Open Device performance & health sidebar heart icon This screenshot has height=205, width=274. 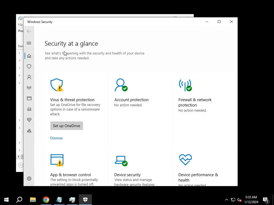pos(29,120)
